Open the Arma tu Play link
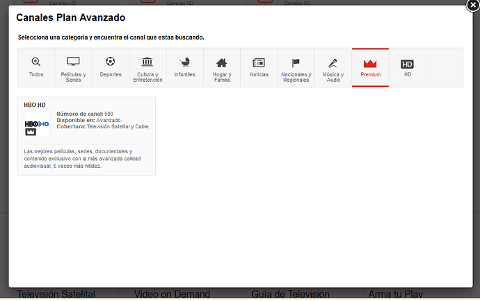This screenshot has width=480, height=301. pos(396,294)
